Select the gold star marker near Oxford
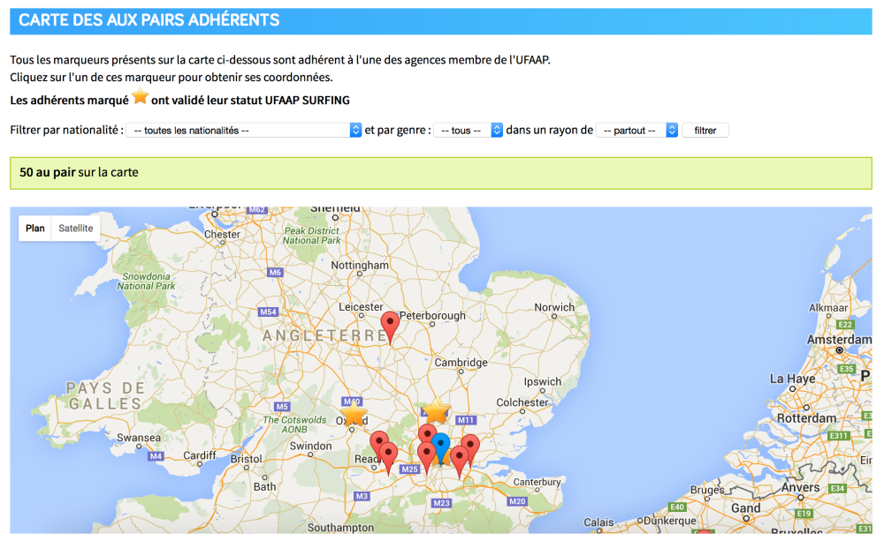 pos(354,413)
